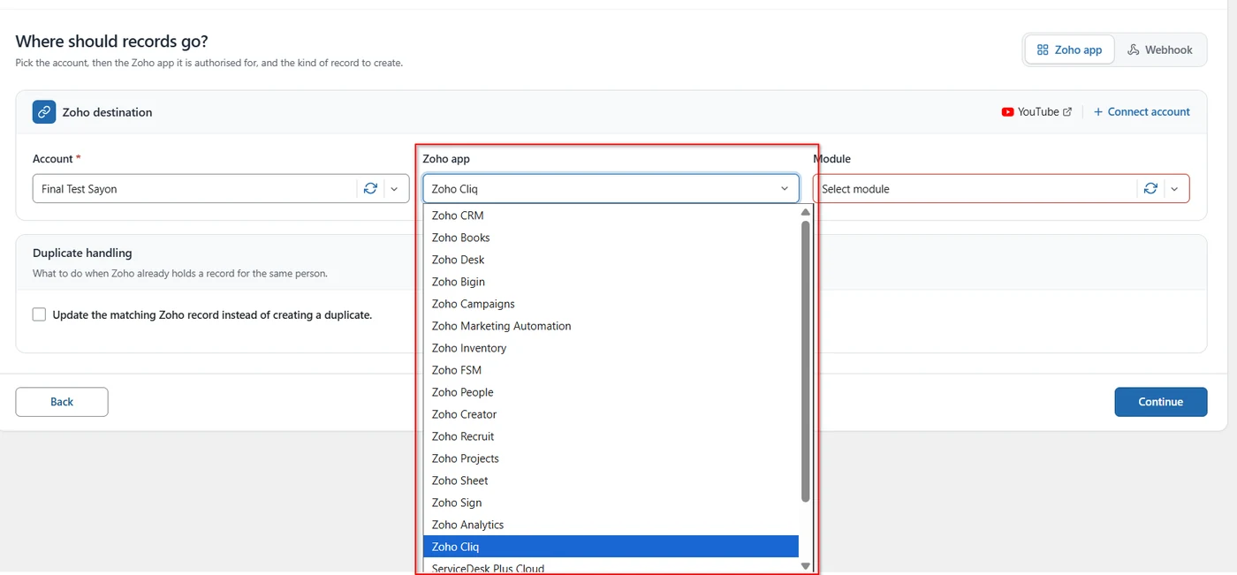Viewport: 1237px width, 575px height.
Task: Pick Zoho Campaigns in the dropdown
Action: point(611,304)
